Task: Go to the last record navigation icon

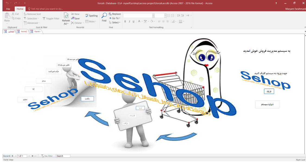Action: (32, 156)
